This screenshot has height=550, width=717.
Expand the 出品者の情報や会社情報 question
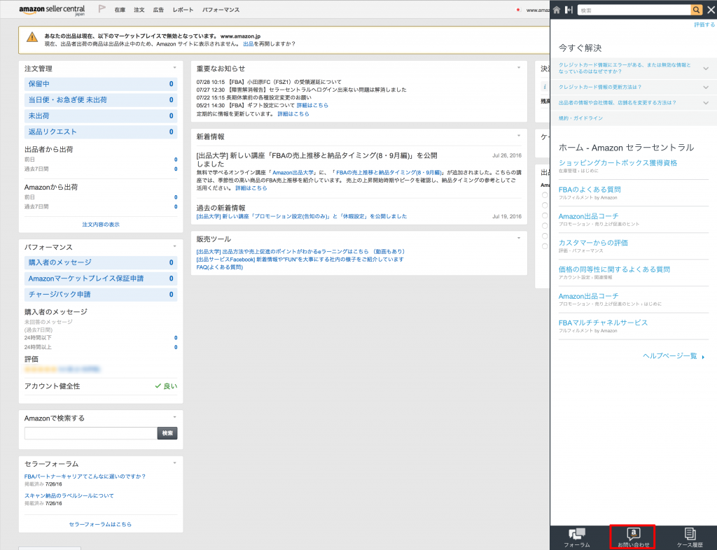[x=706, y=104]
